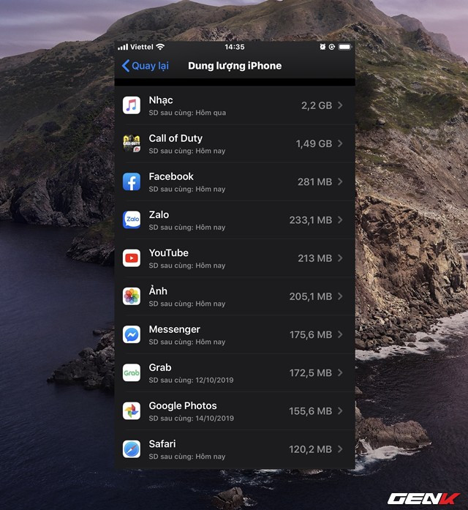
Task: Tap the Facebook app icon
Action: tap(132, 181)
